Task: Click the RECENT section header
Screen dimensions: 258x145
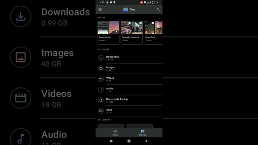Action: click(102, 17)
